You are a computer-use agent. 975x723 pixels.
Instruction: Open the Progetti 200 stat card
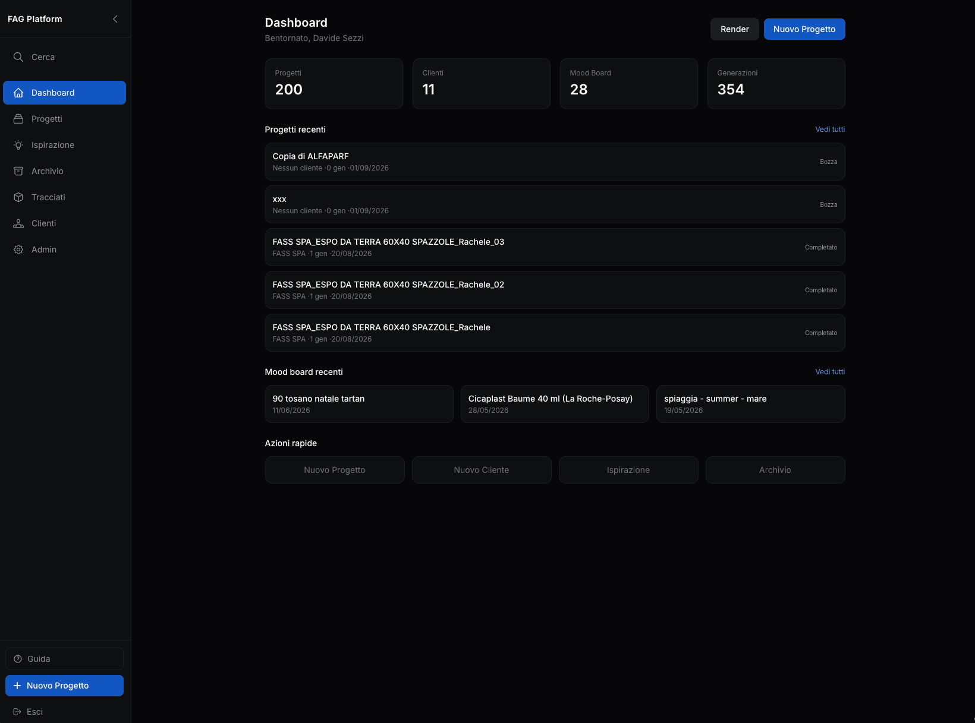(334, 84)
